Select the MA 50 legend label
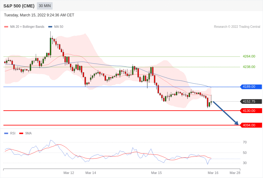Image resolution: width=263 pixels, height=178 pixels. [x=59, y=27]
